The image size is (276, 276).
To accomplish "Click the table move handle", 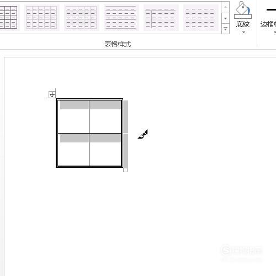I will pos(52,94).
